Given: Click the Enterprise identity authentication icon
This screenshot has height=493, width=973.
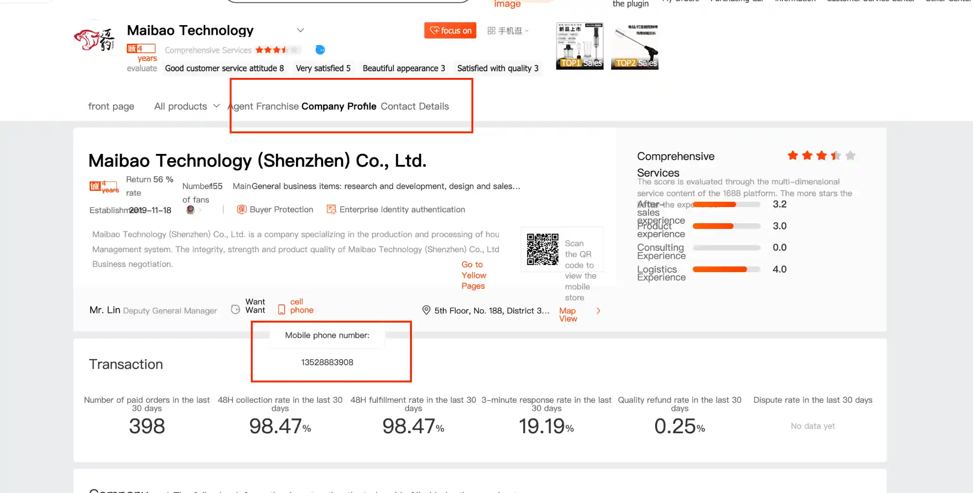Looking at the screenshot, I should point(331,209).
